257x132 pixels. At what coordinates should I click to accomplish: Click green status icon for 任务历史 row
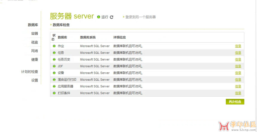(54, 59)
